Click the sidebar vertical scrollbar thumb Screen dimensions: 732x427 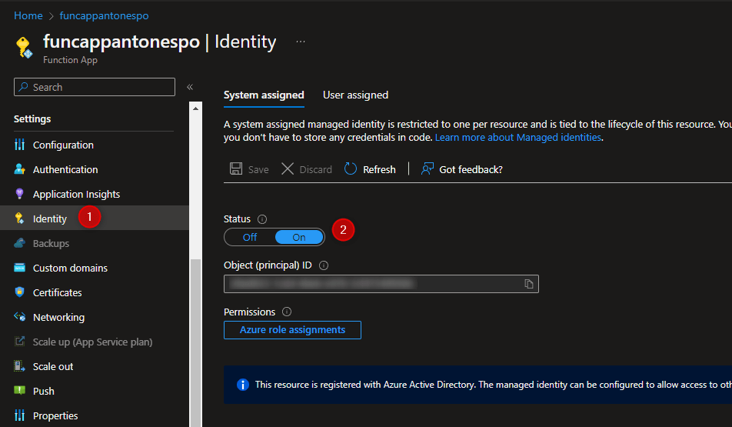coord(195,342)
